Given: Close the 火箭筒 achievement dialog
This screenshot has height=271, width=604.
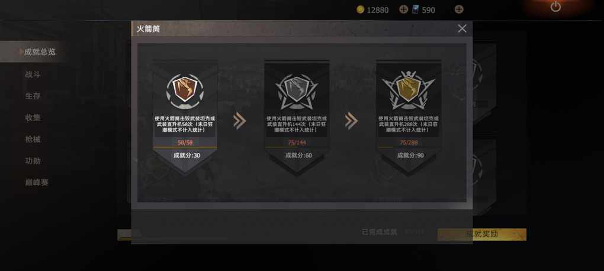Looking at the screenshot, I should pos(462,28).
